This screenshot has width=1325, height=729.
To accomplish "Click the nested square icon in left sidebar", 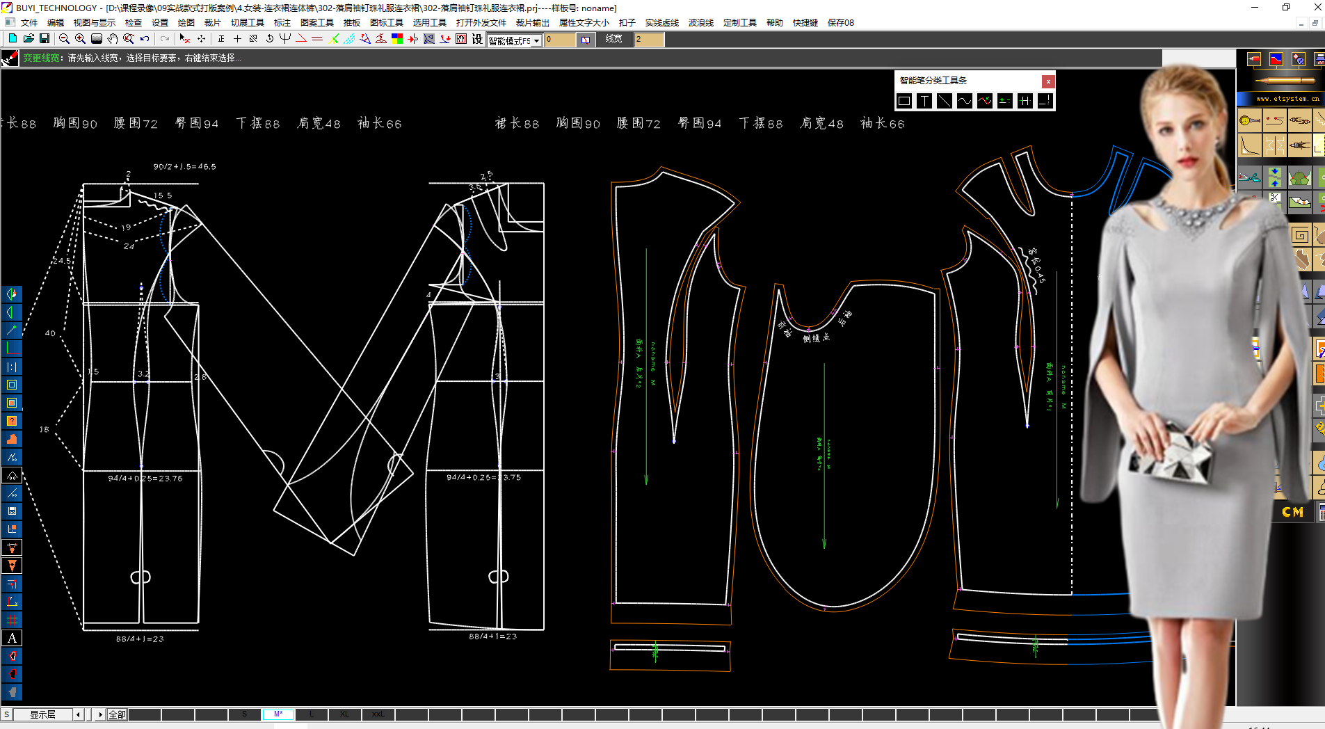I will [x=12, y=385].
